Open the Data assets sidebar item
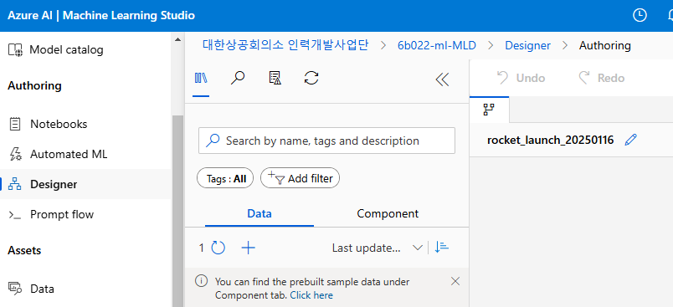673x307 pixels. [31, 289]
